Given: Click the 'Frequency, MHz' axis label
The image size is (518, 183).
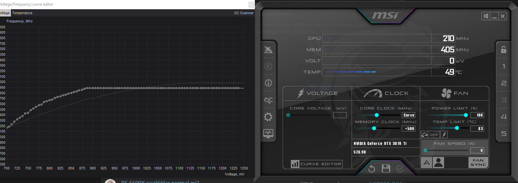Looking at the screenshot, I should [19, 21].
